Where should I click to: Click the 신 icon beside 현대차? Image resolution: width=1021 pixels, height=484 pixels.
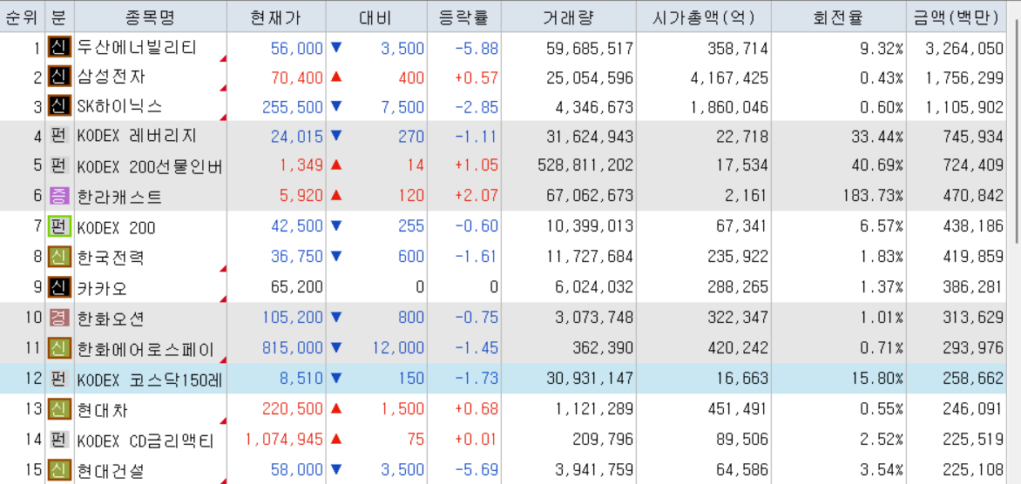tap(58, 410)
